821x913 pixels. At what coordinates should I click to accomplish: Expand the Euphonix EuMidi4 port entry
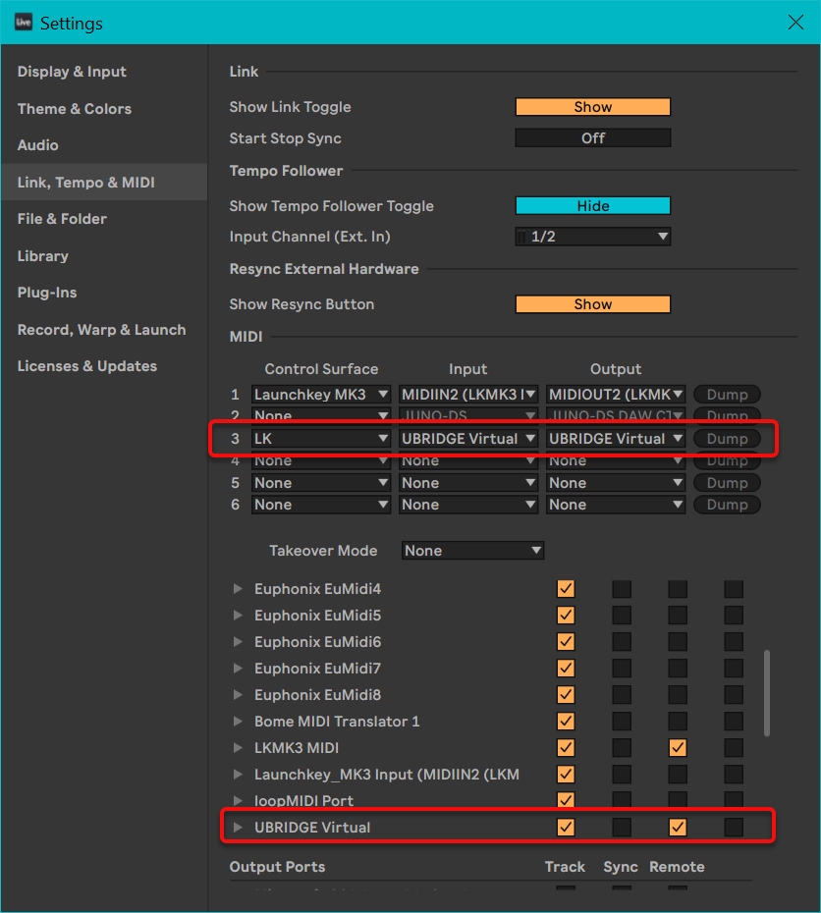coord(238,589)
